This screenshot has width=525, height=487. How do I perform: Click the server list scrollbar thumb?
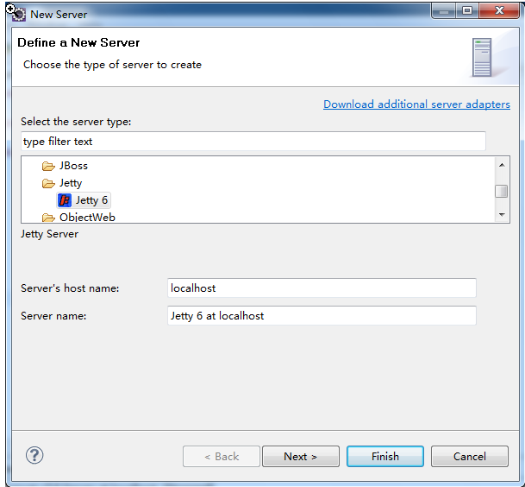[501, 192]
